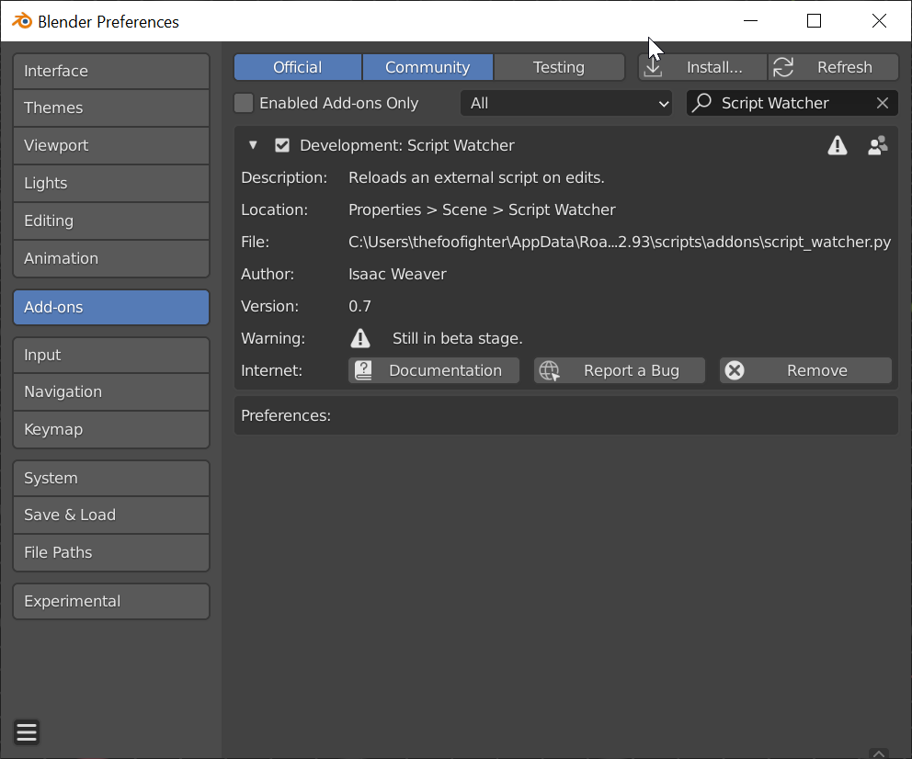Open the Input preferences section
Screen dimensions: 912x759
pyautogui.click(x=111, y=355)
